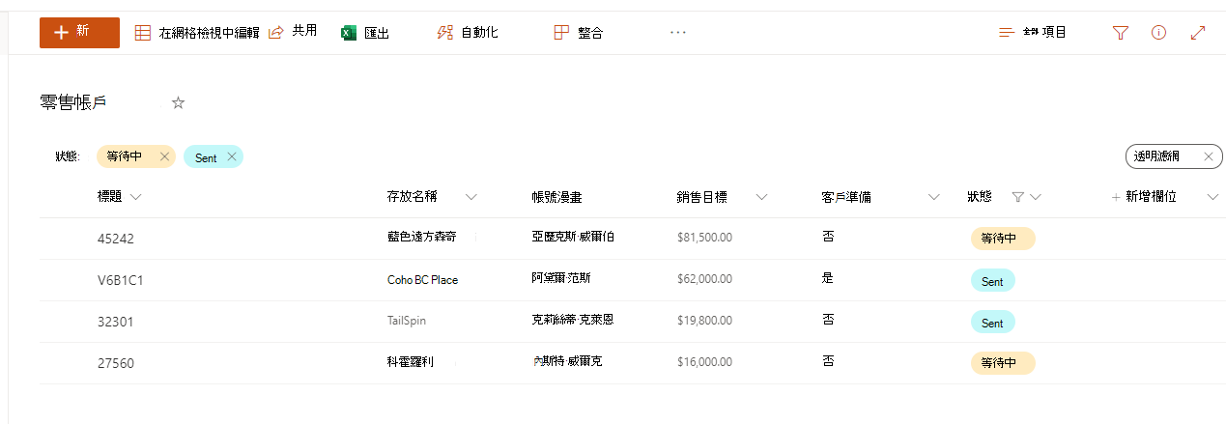The width and height of the screenshot is (1226, 424).
Task: Open the 銷售目標 column dropdown
Action: [x=761, y=197]
